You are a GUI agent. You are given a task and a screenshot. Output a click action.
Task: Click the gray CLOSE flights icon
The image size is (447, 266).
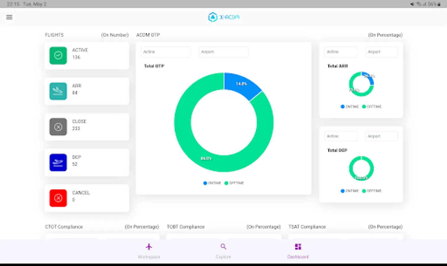(x=58, y=127)
